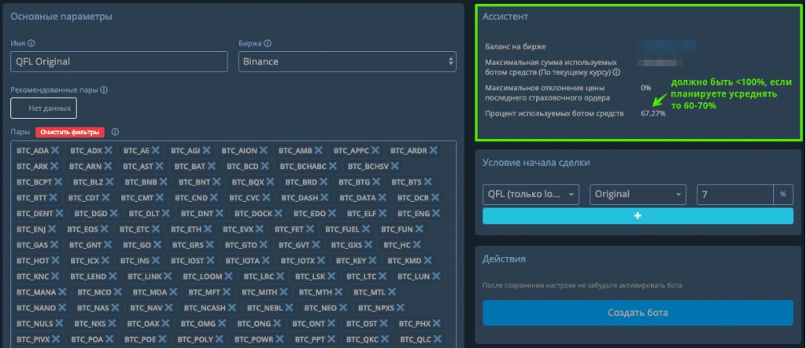
Task: Remove the BTC_PHX pair tag
Action: coord(434,324)
